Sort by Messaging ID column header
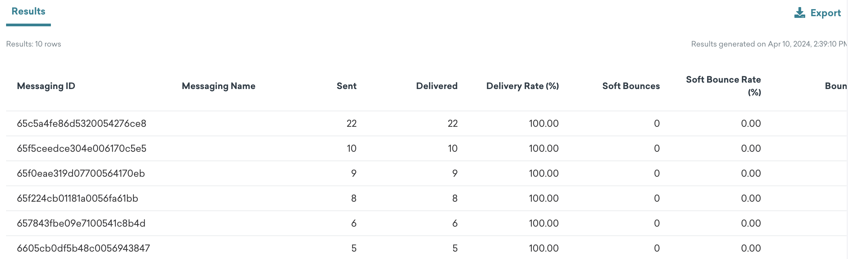848x259 pixels. point(46,86)
